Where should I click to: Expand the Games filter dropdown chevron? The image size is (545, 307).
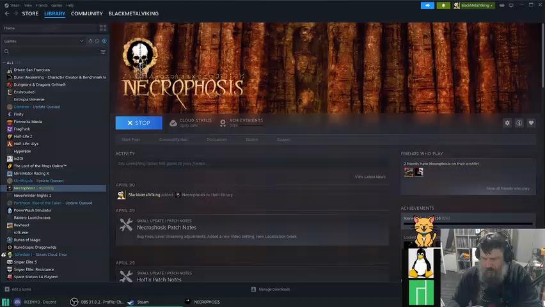81,41
